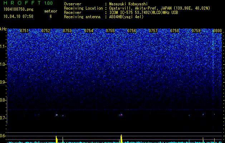
Task: Click the 0757 time marker
Action: pyautogui.click(x=153, y=31)
